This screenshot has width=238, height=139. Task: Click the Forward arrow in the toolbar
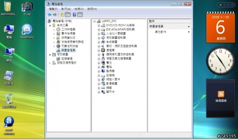point(55,15)
